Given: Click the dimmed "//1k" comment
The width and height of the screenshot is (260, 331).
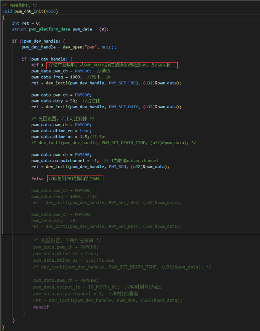Looking at the screenshot, I should click(x=92, y=197).
